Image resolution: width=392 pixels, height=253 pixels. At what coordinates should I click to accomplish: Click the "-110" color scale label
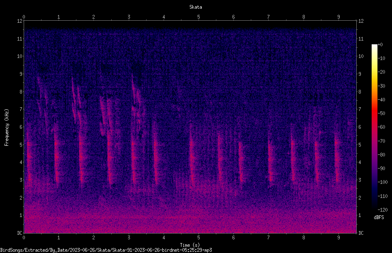[382, 196]
